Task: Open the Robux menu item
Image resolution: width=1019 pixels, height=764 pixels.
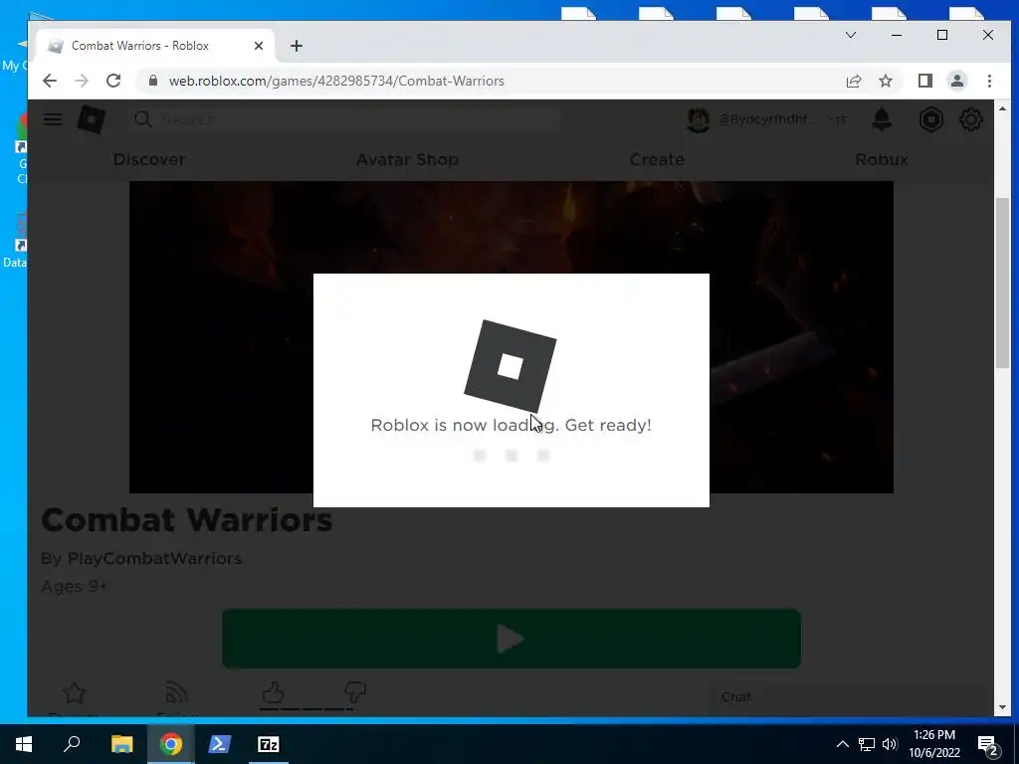Action: click(x=882, y=159)
